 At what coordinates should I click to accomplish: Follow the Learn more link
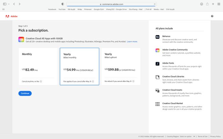click(x=132, y=42)
